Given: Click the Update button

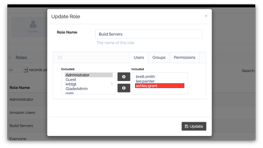Looking at the screenshot, I should [194, 126].
